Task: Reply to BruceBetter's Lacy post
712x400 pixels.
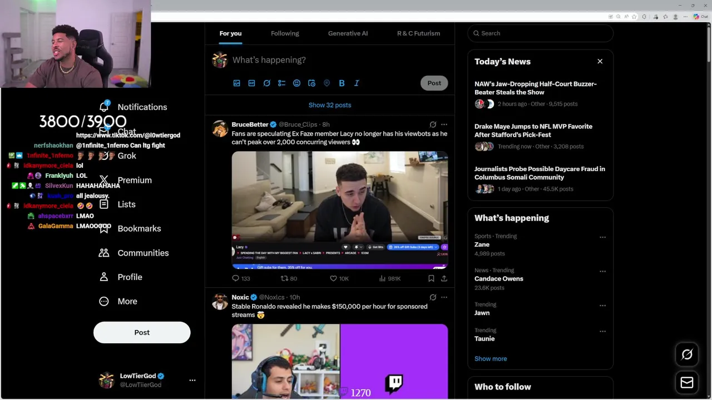Action: coord(241,278)
